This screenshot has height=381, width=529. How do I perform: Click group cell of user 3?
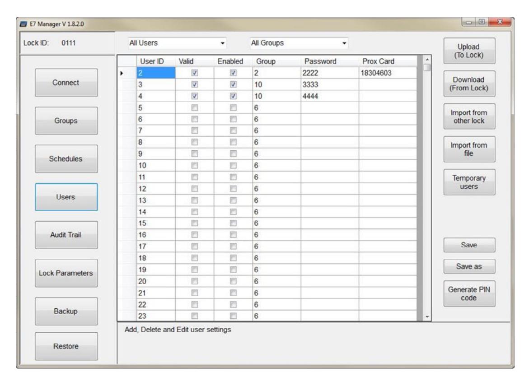[x=276, y=84]
